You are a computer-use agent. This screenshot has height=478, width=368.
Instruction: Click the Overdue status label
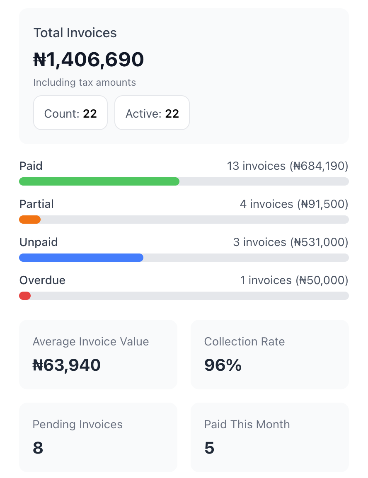click(42, 280)
